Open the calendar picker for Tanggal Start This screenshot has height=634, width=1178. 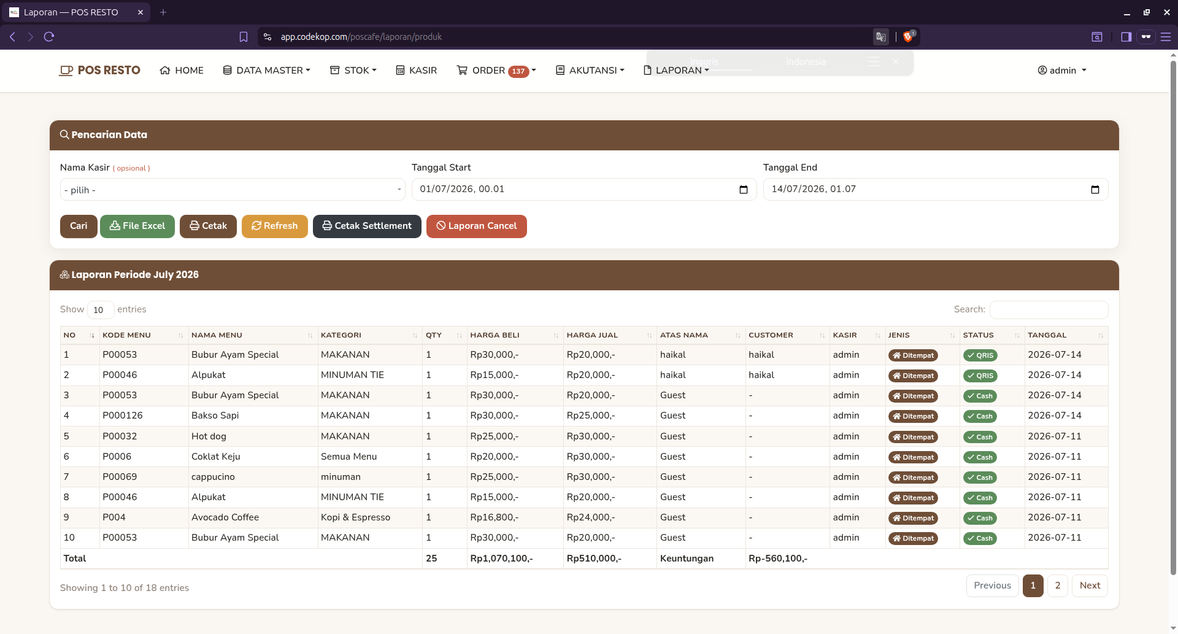coord(744,190)
